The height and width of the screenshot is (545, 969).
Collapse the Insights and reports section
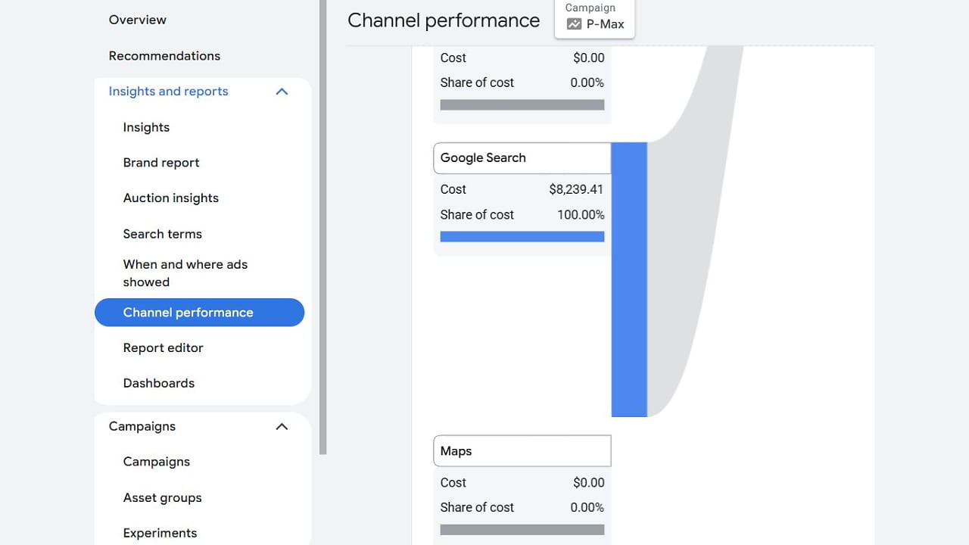(x=282, y=91)
